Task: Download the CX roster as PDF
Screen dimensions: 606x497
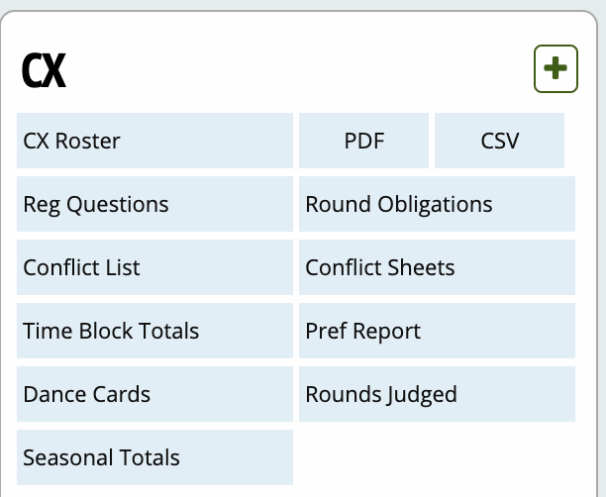Action: tap(364, 141)
